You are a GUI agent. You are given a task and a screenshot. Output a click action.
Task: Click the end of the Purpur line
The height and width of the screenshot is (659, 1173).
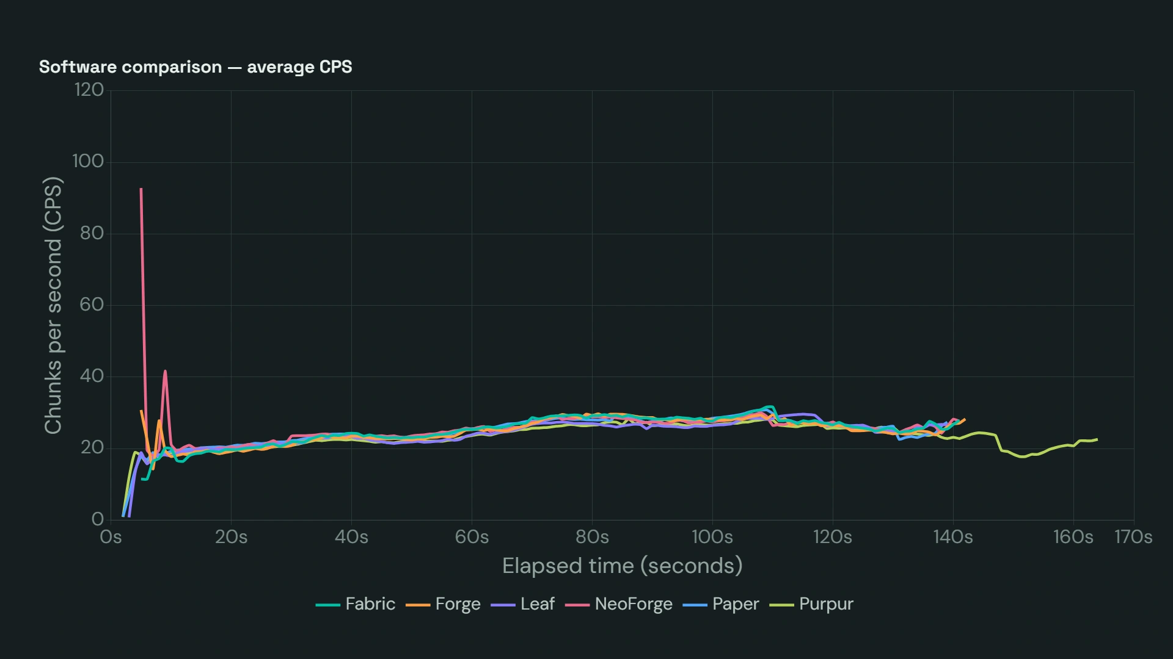point(1097,439)
